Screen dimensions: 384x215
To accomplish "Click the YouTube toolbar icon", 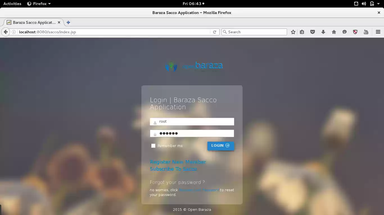I will tap(366, 32).
